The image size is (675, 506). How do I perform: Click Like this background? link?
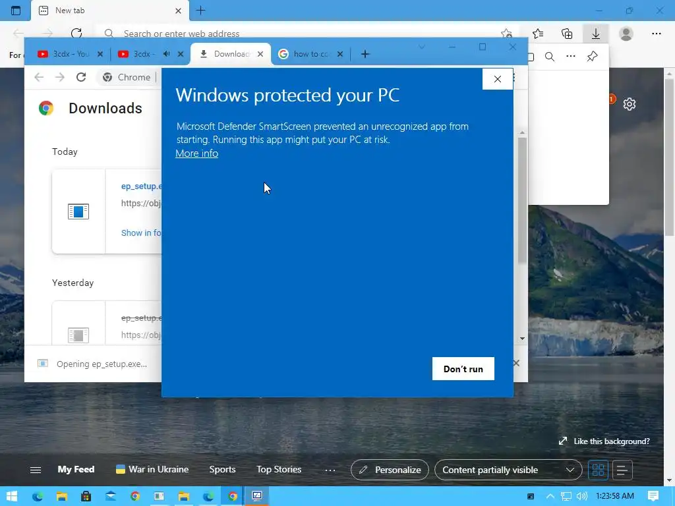coord(604,441)
